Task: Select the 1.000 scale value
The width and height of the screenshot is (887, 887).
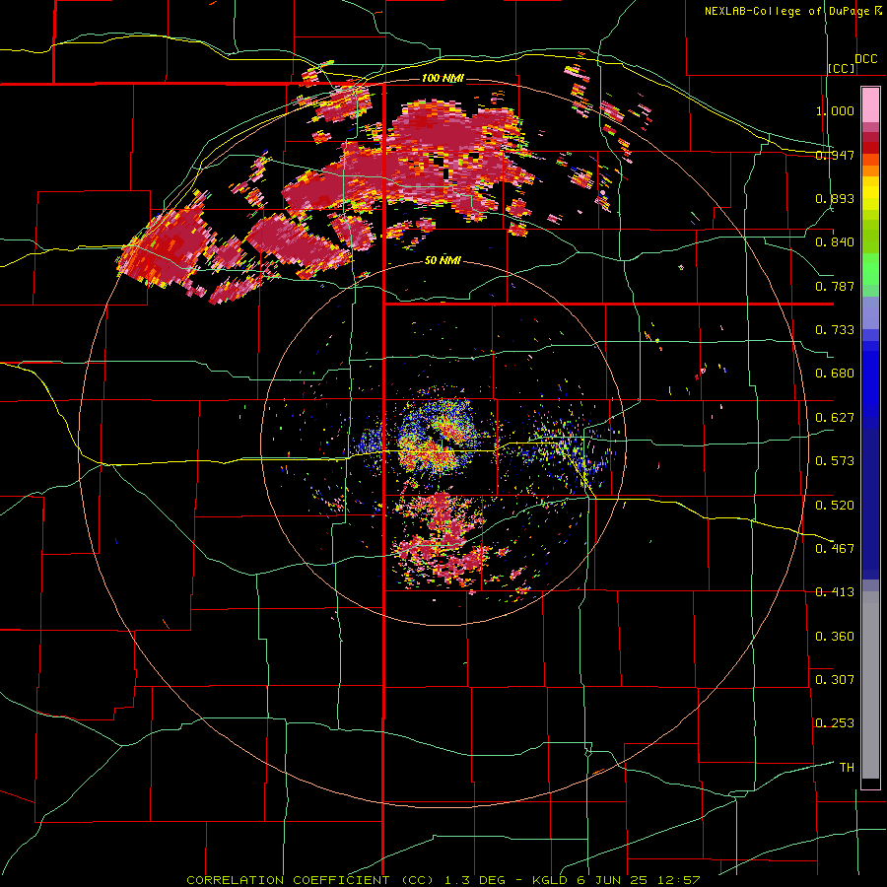Action: (835, 110)
